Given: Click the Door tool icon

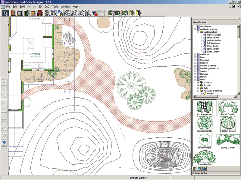Looking at the screenshot, I should pos(12,13).
